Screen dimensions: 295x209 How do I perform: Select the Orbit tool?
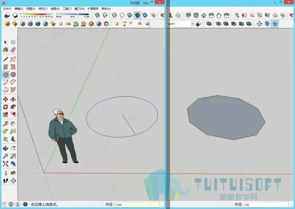(x=6, y=148)
